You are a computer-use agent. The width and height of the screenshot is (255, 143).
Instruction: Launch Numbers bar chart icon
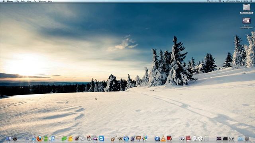click(145, 138)
